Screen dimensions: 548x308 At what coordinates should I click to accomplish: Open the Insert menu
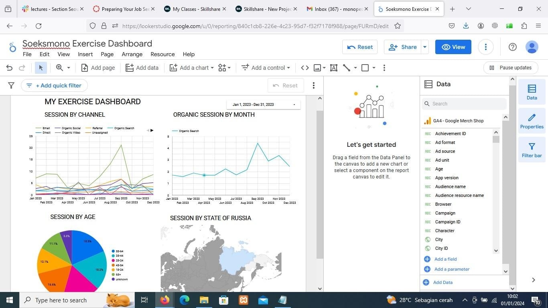tap(85, 54)
